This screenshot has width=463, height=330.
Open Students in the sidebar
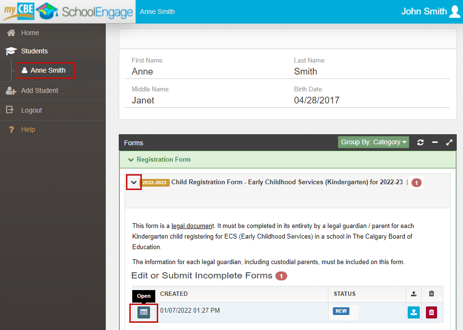(34, 51)
